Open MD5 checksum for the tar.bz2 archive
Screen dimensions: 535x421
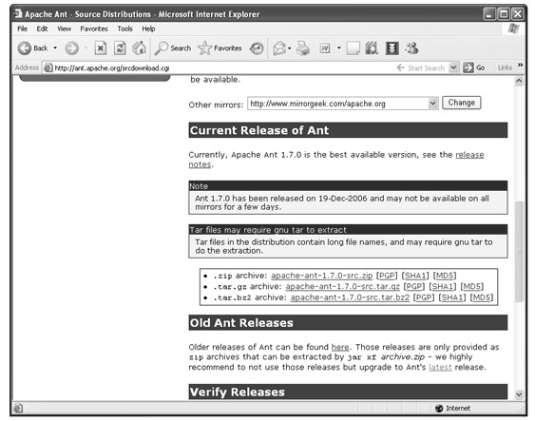click(x=482, y=297)
